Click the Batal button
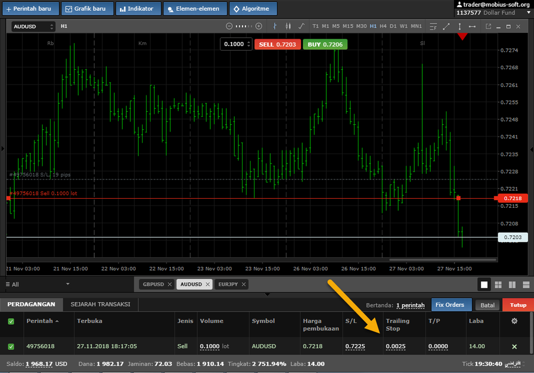The image size is (534, 373). click(x=487, y=305)
